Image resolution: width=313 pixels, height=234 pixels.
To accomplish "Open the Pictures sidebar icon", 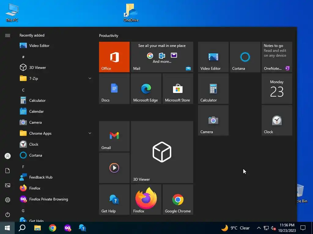I will 8,185.
